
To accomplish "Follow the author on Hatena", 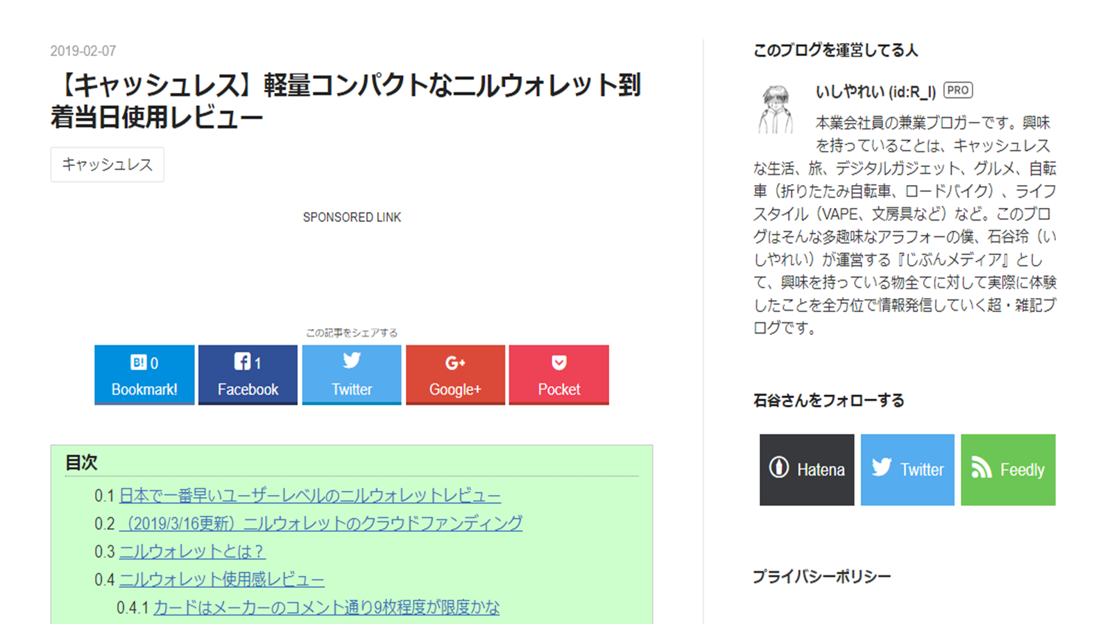I will [x=807, y=469].
